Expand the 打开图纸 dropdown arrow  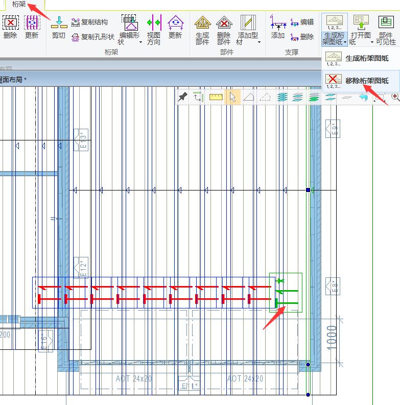pos(372,42)
